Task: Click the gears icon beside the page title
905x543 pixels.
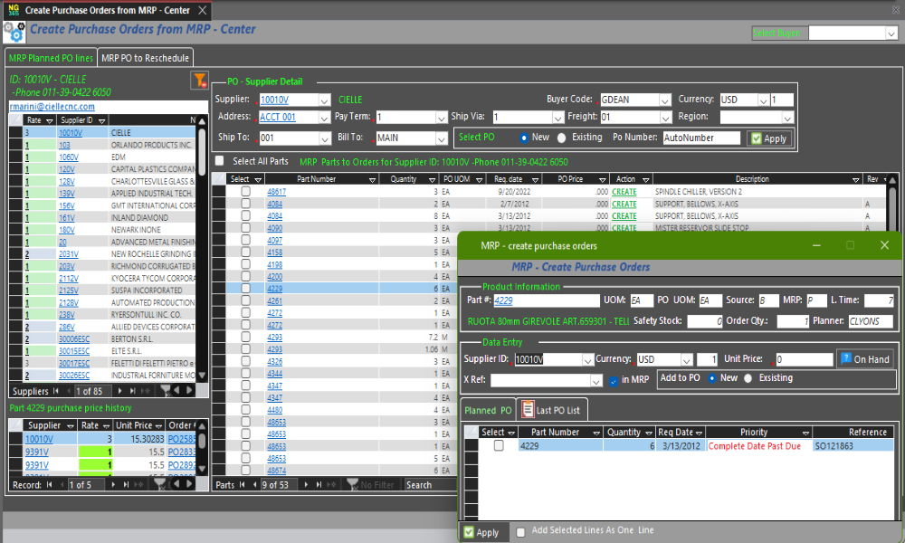Action: click(x=14, y=32)
